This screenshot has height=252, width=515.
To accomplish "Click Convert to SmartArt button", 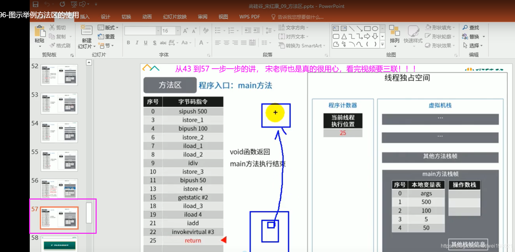I will [302, 45].
